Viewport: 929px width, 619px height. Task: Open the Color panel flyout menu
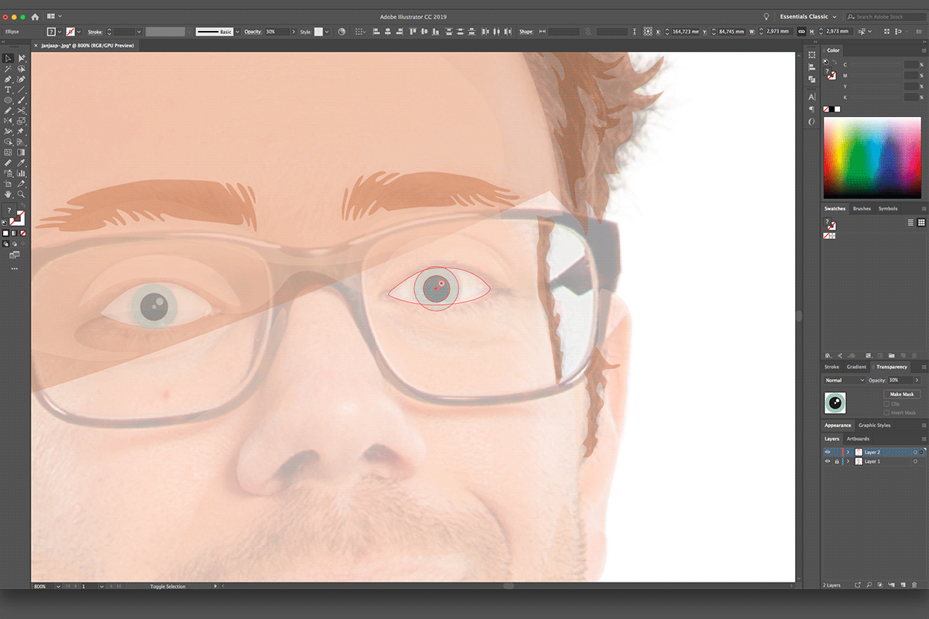click(x=923, y=50)
